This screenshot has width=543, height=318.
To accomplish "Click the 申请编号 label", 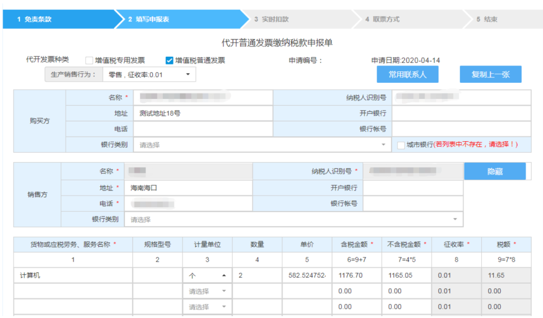I will point(306,60).
